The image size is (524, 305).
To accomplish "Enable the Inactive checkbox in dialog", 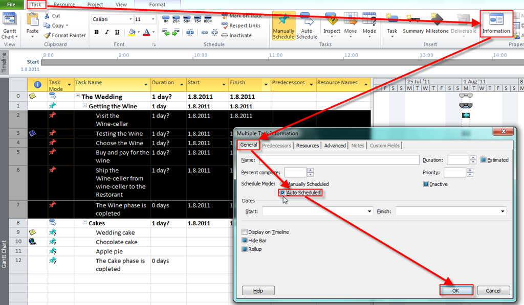I will coord(426,184).
